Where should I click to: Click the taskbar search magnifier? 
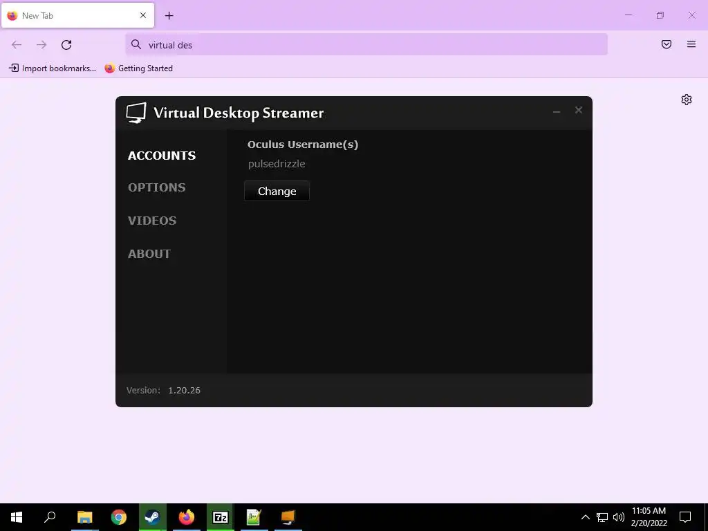pos(50,517)
